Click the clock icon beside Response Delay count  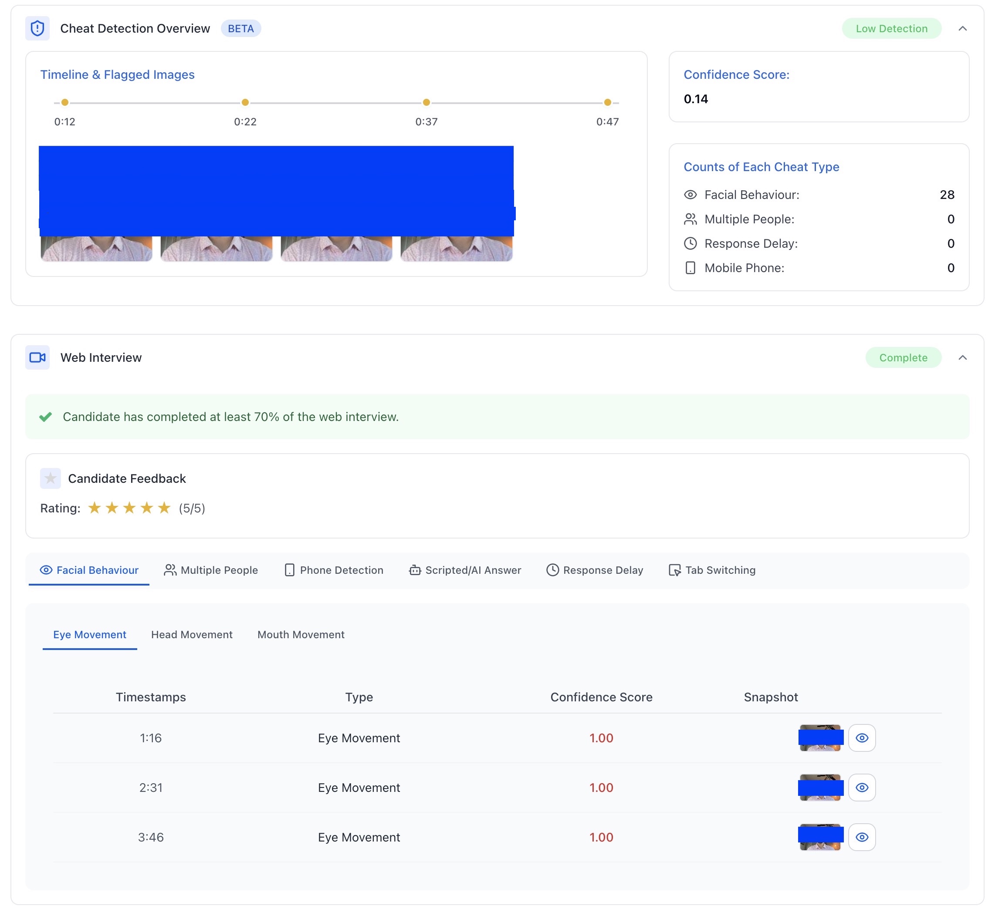690,244
